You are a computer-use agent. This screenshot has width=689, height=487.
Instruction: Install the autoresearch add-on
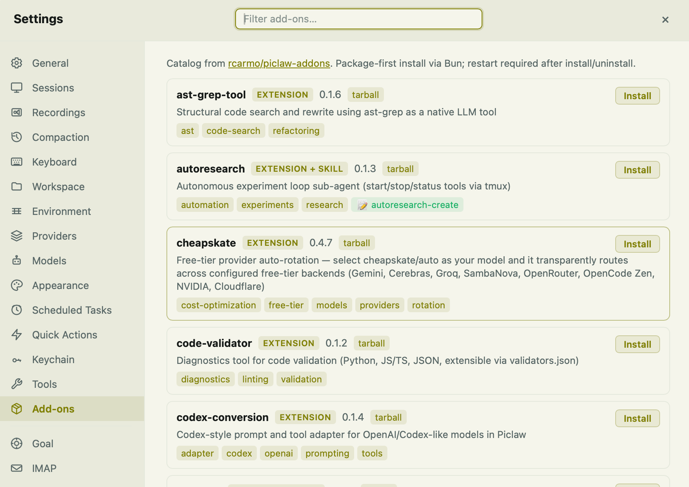point(637,170)
